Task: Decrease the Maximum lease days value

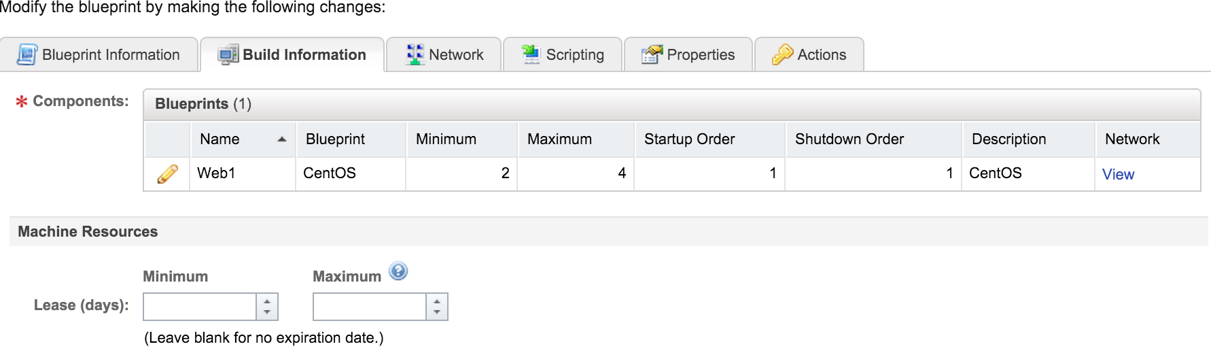Action: [437, 313]
